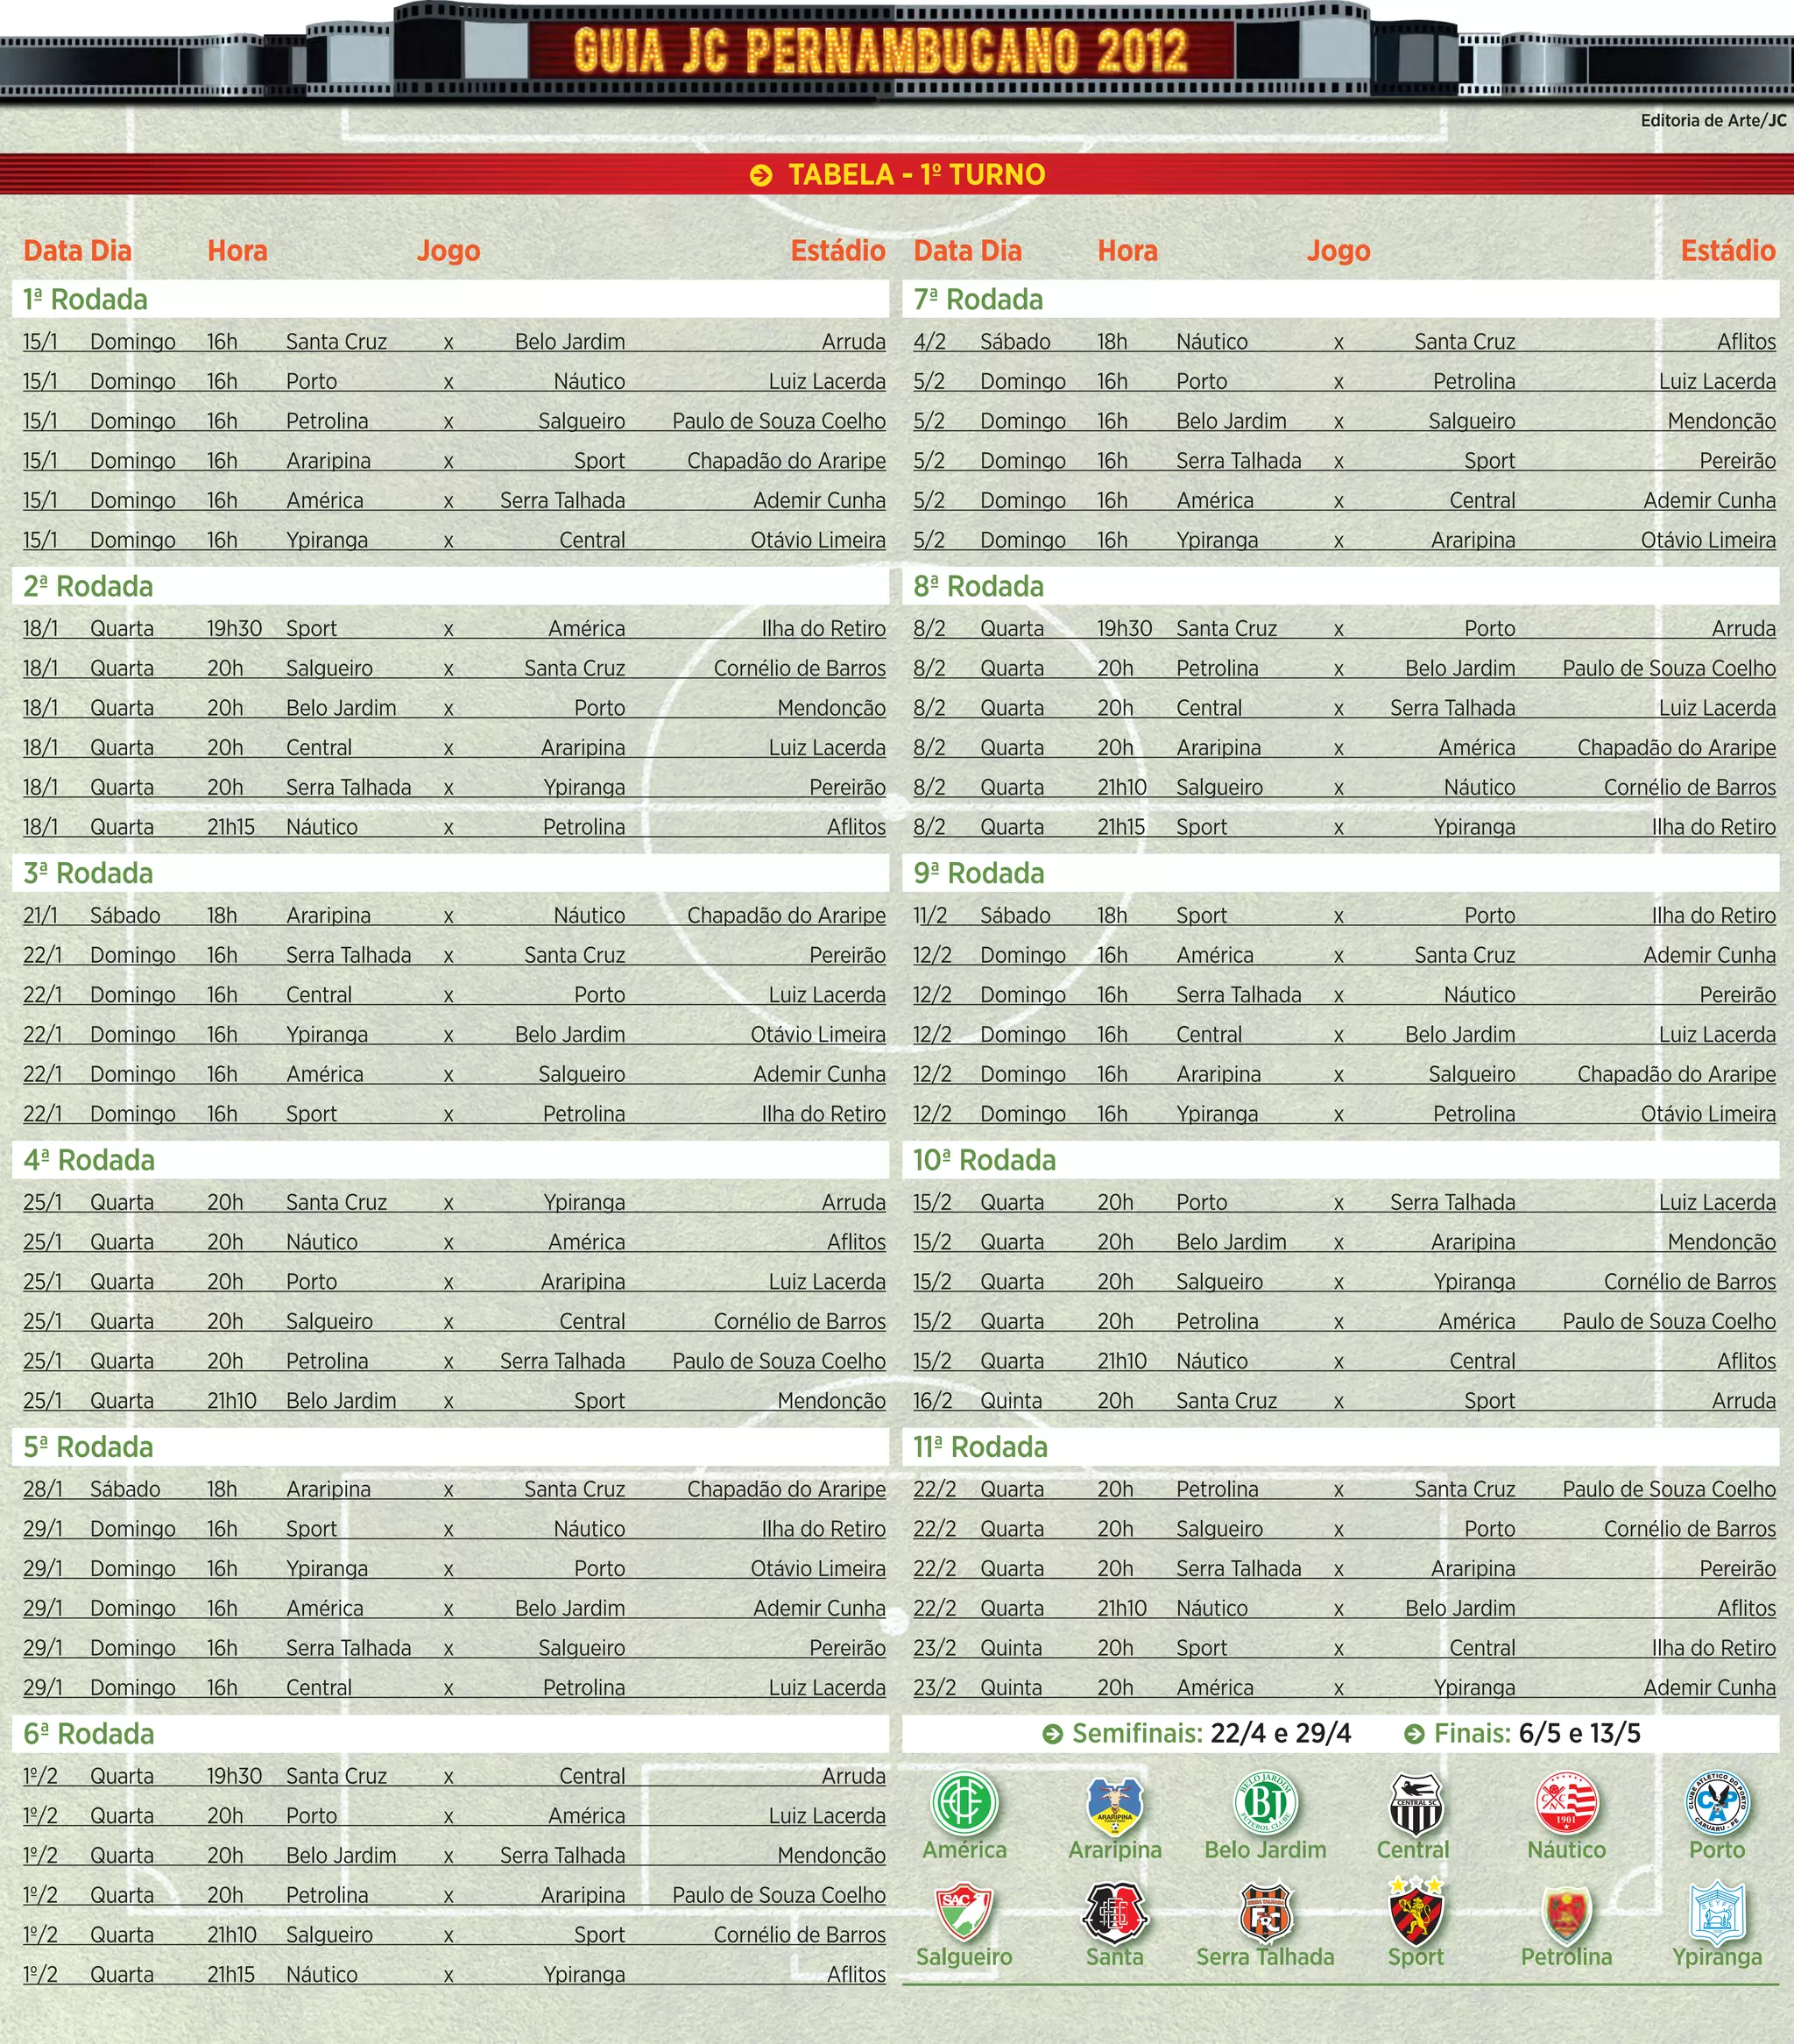Click the Guia JC Pernambucano 2012 banner title
Viewport: 1794px width, 2044px height.
point(881,50)
